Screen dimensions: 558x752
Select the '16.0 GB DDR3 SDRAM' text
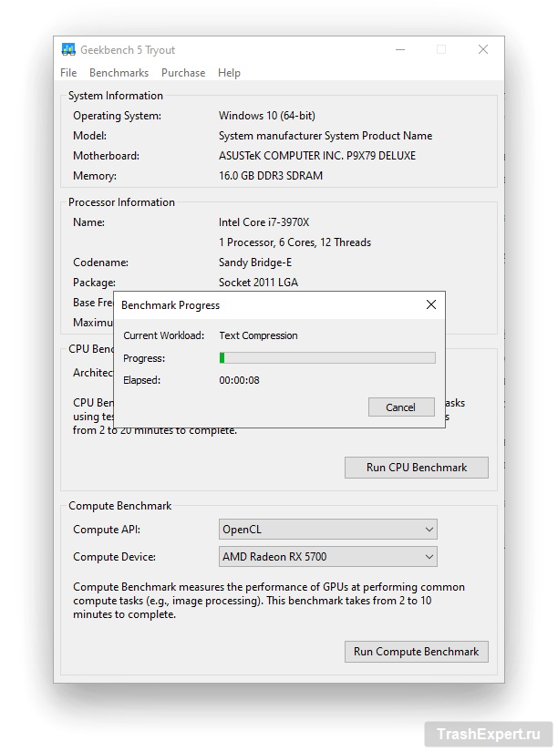(271, 176)
